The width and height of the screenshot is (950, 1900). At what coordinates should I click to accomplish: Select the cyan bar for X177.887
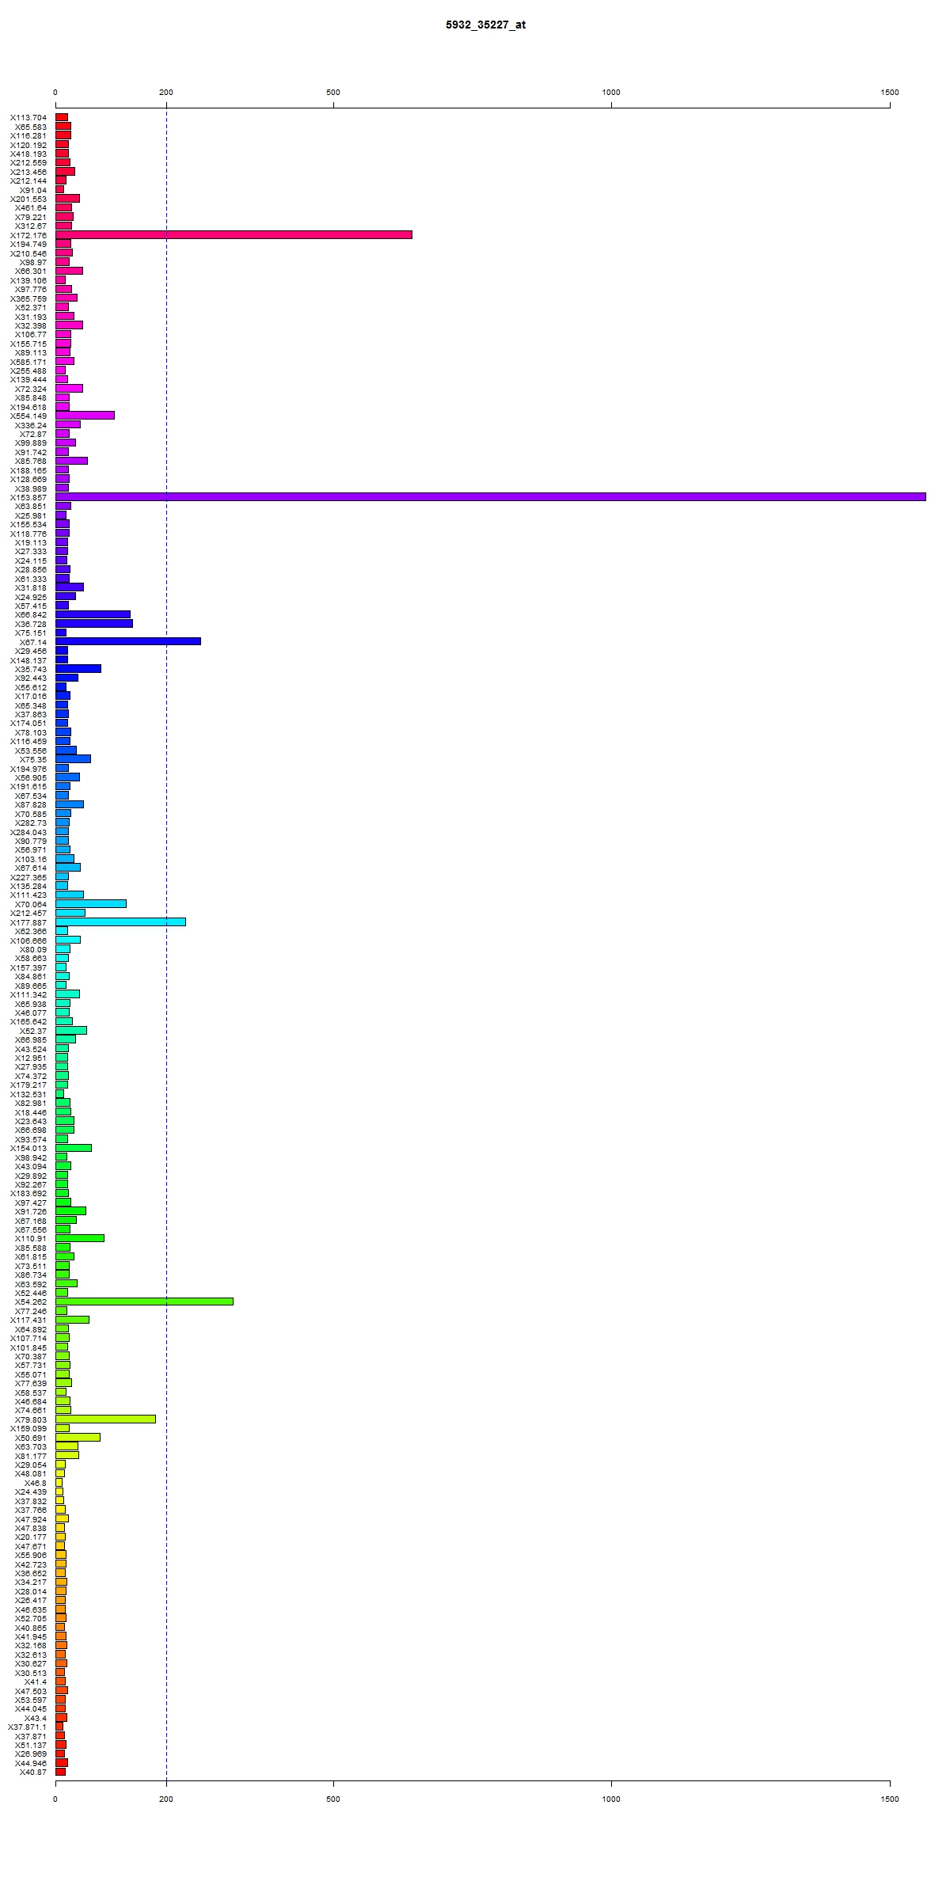[x=120, y=921]
